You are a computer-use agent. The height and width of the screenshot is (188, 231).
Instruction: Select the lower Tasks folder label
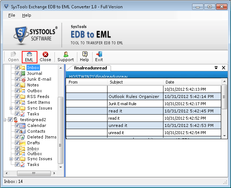click(x=33, y=164)
